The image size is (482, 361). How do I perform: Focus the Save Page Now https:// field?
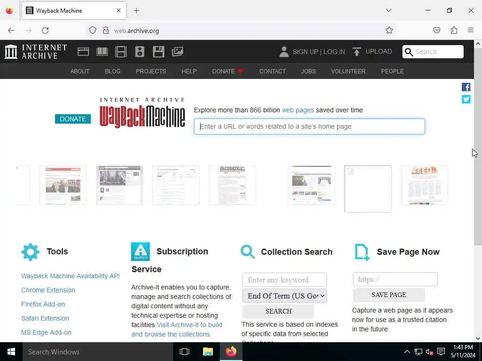pyautogui.click(x=395, y=279)
